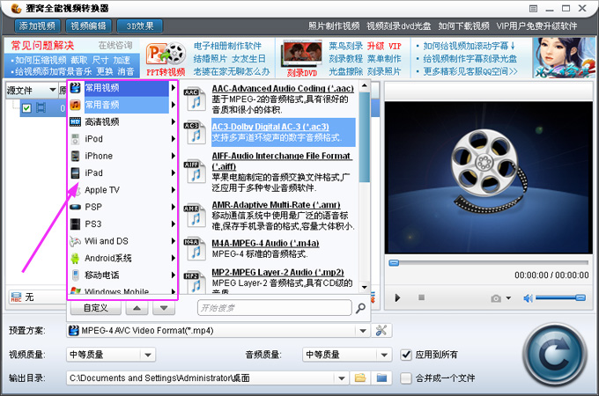This screenshot has width=599, height=396.
Task: Click the large circular convert button
Action: [555, 355]
